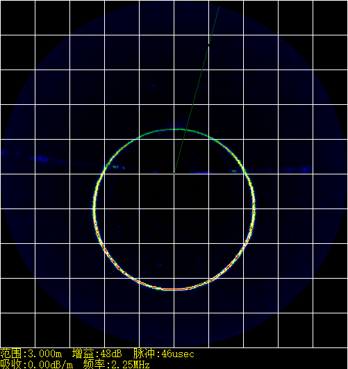Click the range readout 范围:3.000m

click(x=31, y=354)
